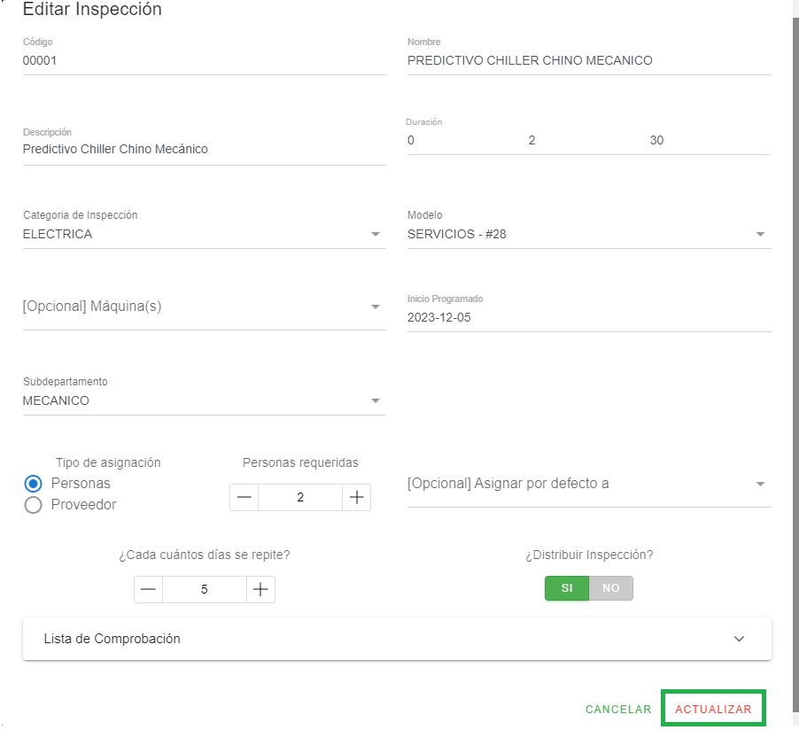799x730 pixels.
Task: Click plus icon for repeat days
Action: pyautogui.click(x=260, y=590)
